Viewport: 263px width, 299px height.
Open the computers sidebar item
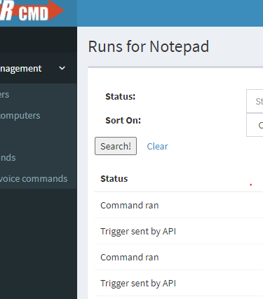click(20, 116)
